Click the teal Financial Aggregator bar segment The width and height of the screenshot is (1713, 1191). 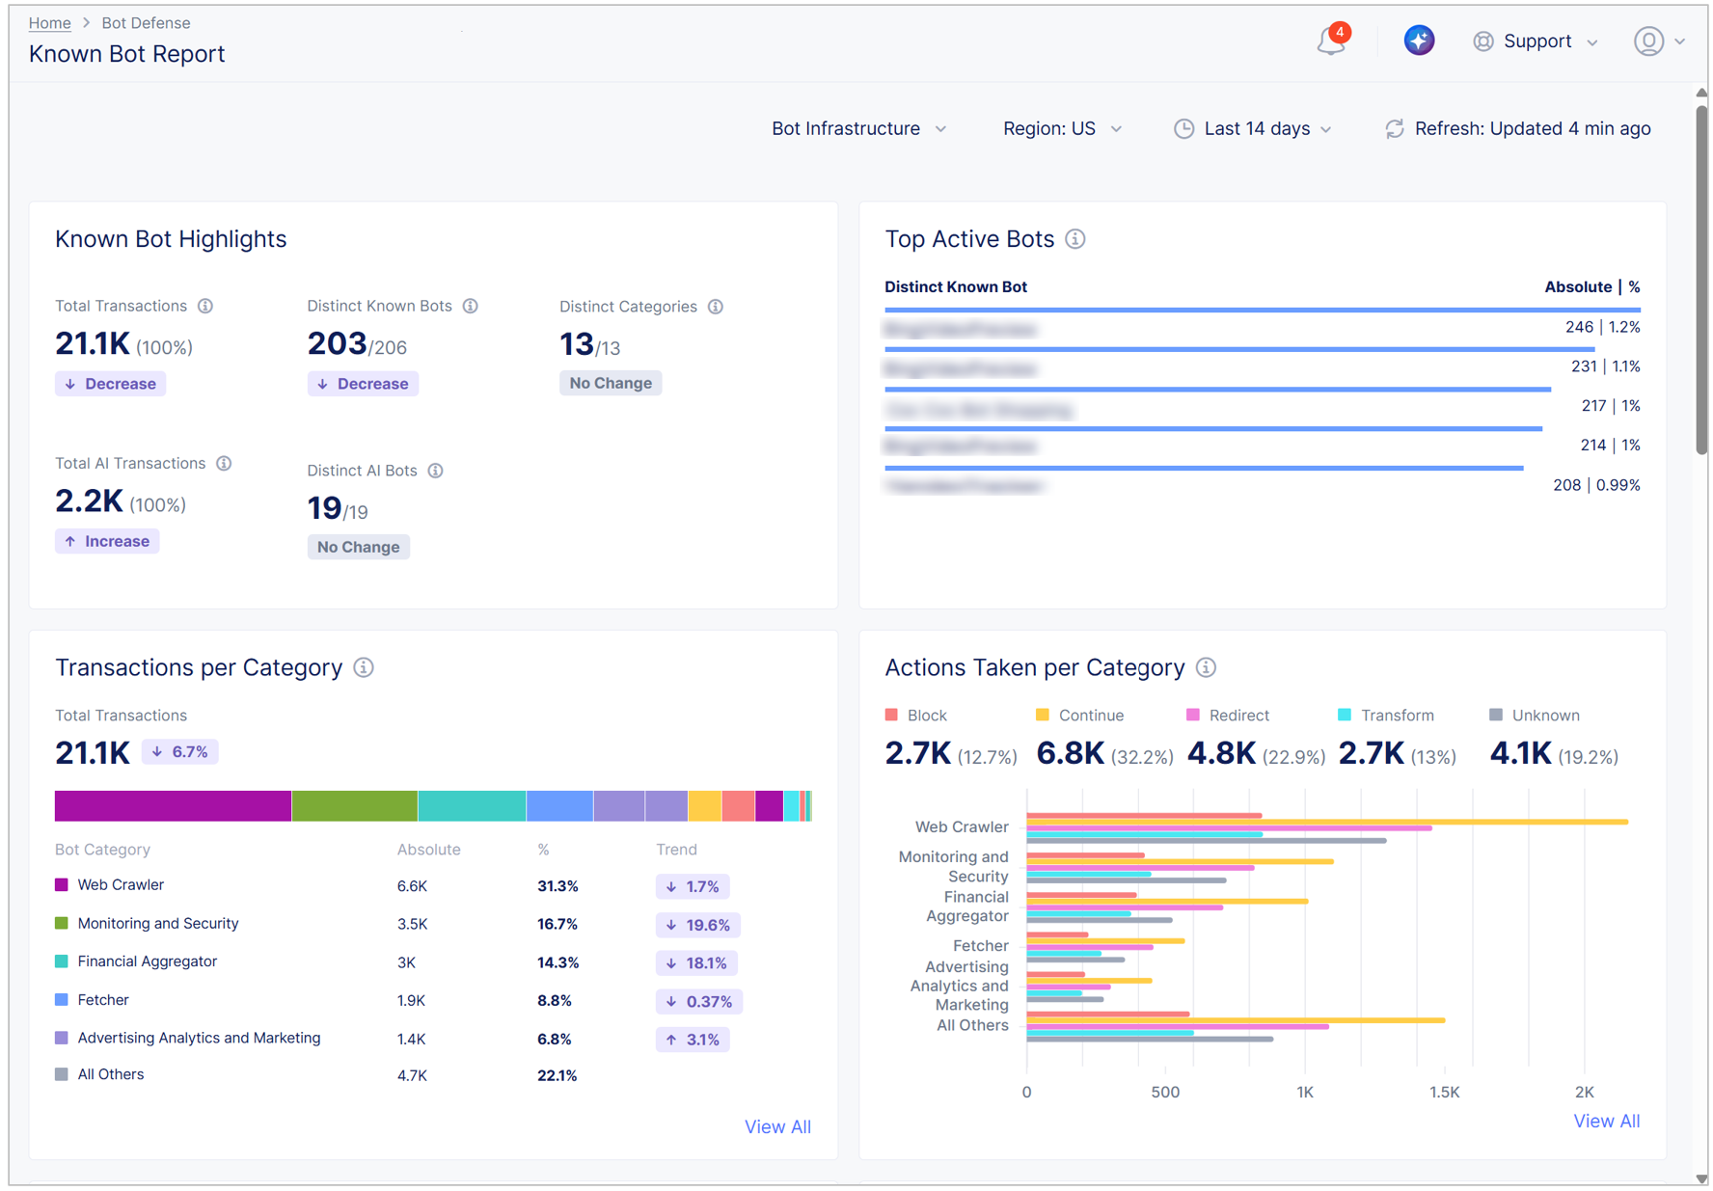tap(472, 805)
